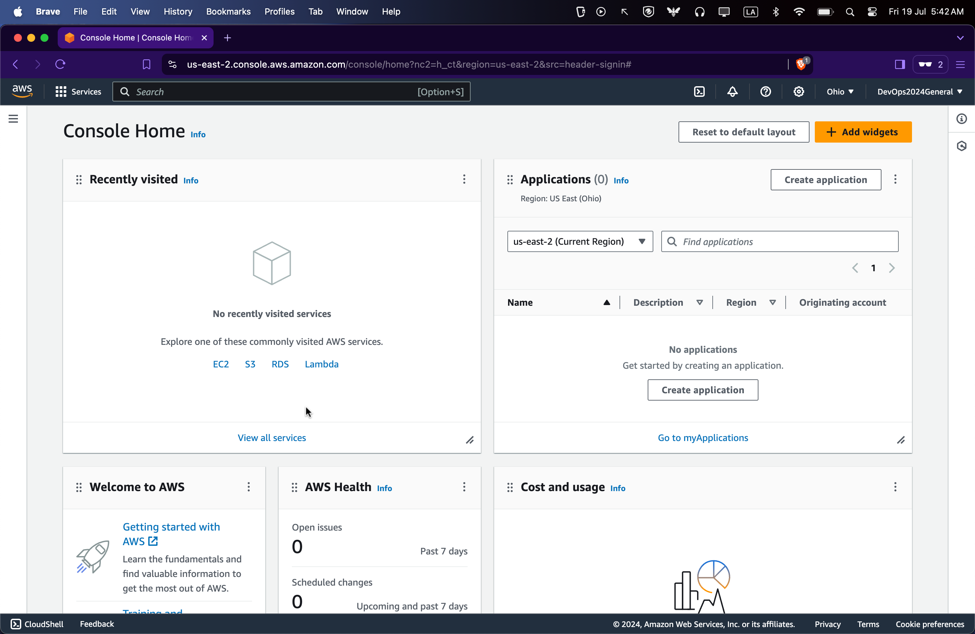
Task: Open the Services grid menu
Action: (x=78, y=92)
